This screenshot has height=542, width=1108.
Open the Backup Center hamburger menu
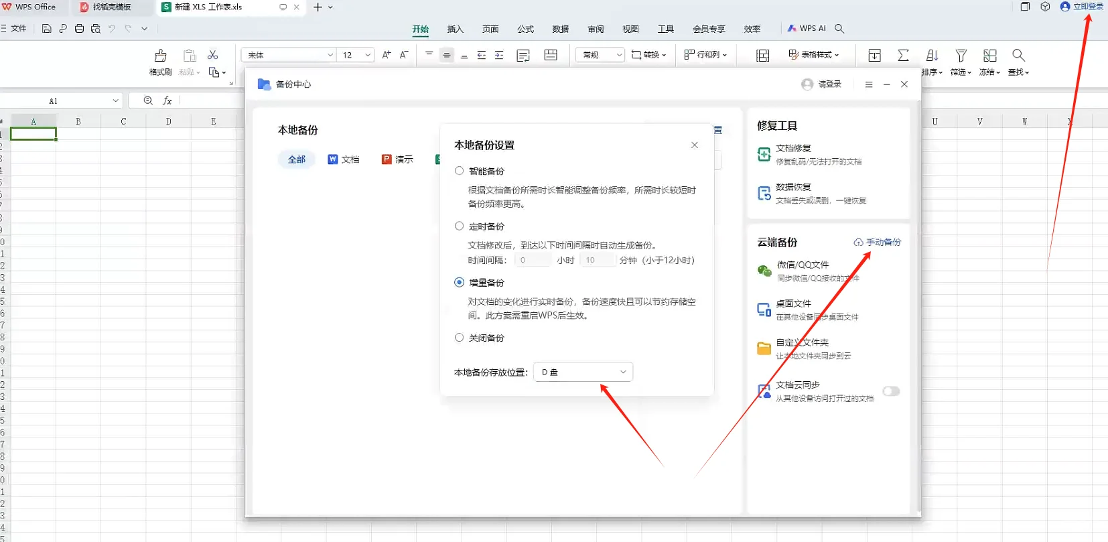pyautogui.click(x=869, y=84)
